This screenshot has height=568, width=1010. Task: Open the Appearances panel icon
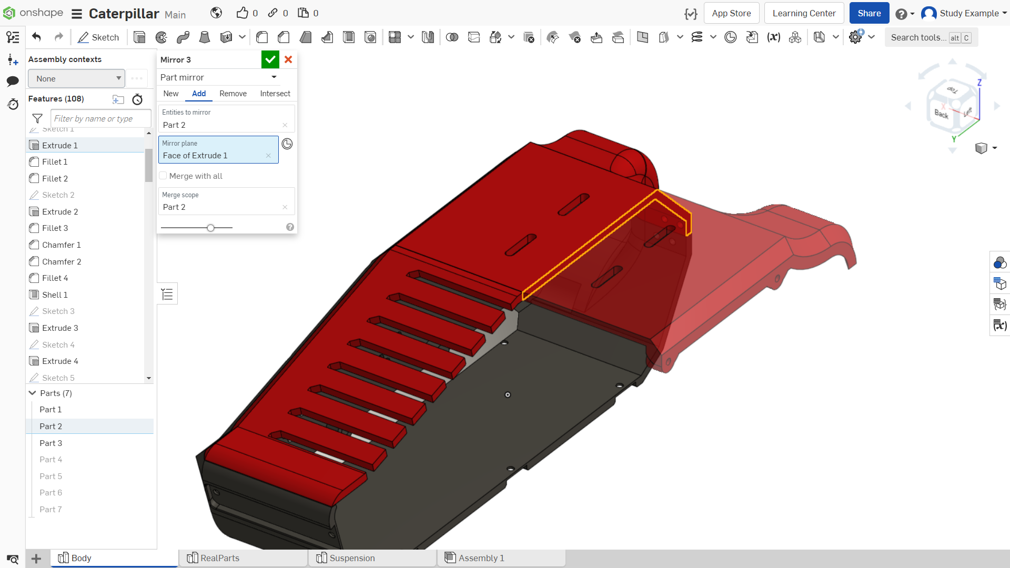tap(1000, 262)
